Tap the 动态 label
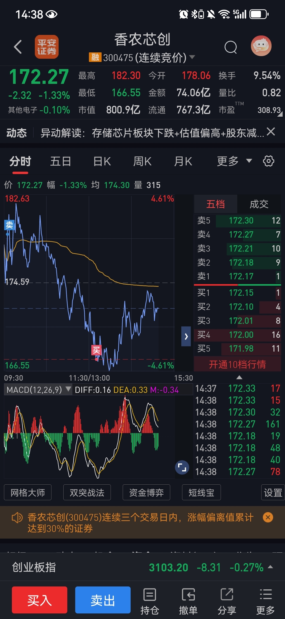Screen dimensions: 285x619 click(17, 133)
